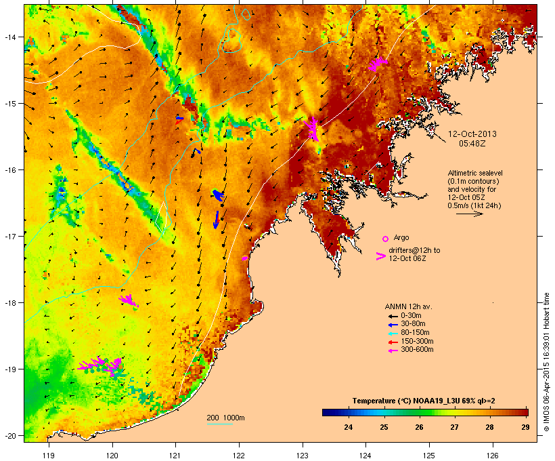Image resolution: width=555 pixels, height=461 pixels.
Task: Click the dark red 29 end of colorbar
Action: coord(524,412)
